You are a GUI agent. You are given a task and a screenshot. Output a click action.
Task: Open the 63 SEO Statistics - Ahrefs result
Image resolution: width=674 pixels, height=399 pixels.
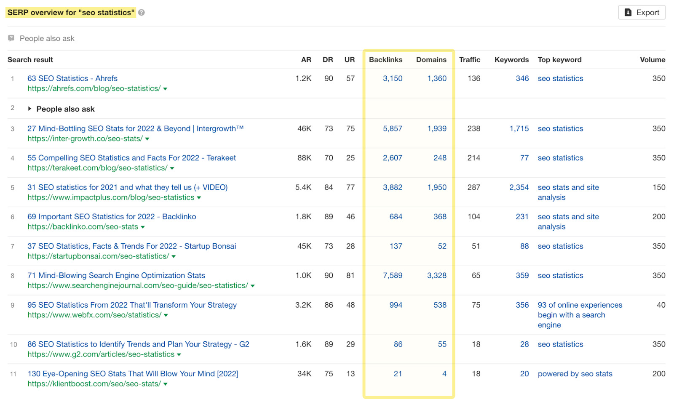pyautogui.click(x=72, y=78)
